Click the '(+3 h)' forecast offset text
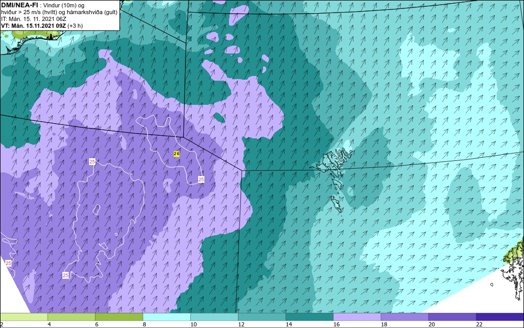 tap(75, 26)
